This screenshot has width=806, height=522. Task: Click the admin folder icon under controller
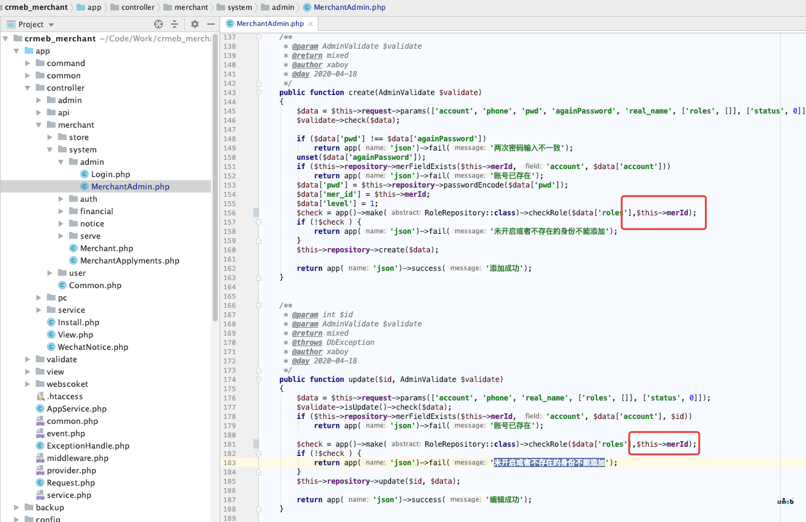52,100
